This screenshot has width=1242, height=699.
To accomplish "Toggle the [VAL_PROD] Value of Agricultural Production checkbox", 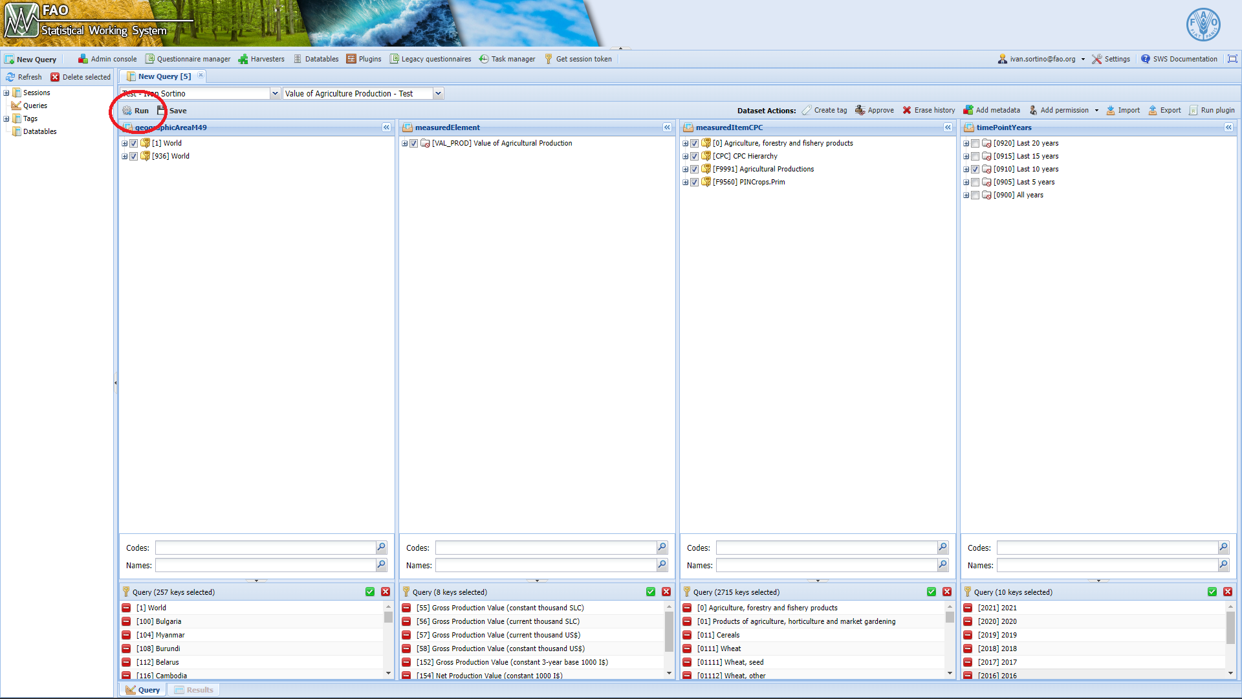I will [x=414, y=143].
